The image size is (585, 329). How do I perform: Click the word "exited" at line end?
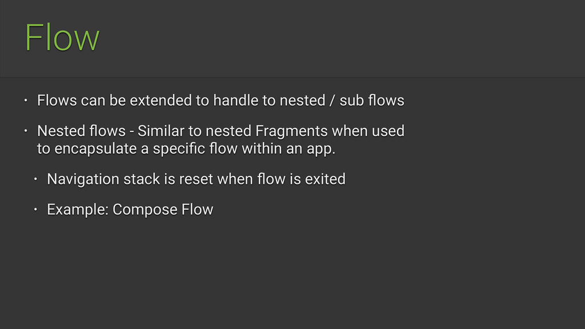pos(325,179)
